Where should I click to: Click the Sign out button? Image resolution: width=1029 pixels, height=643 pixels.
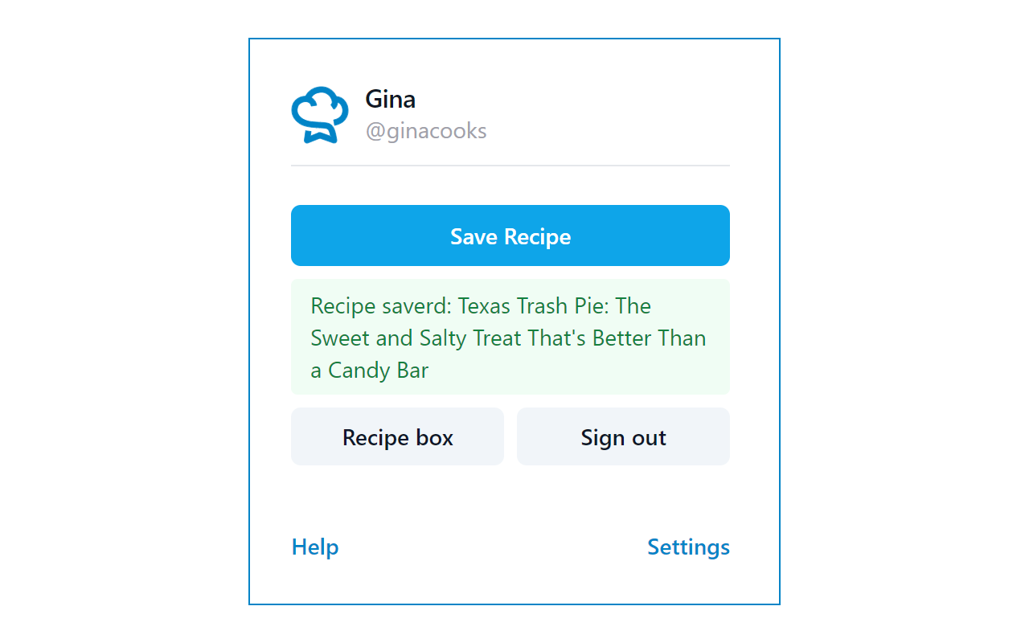623,437
